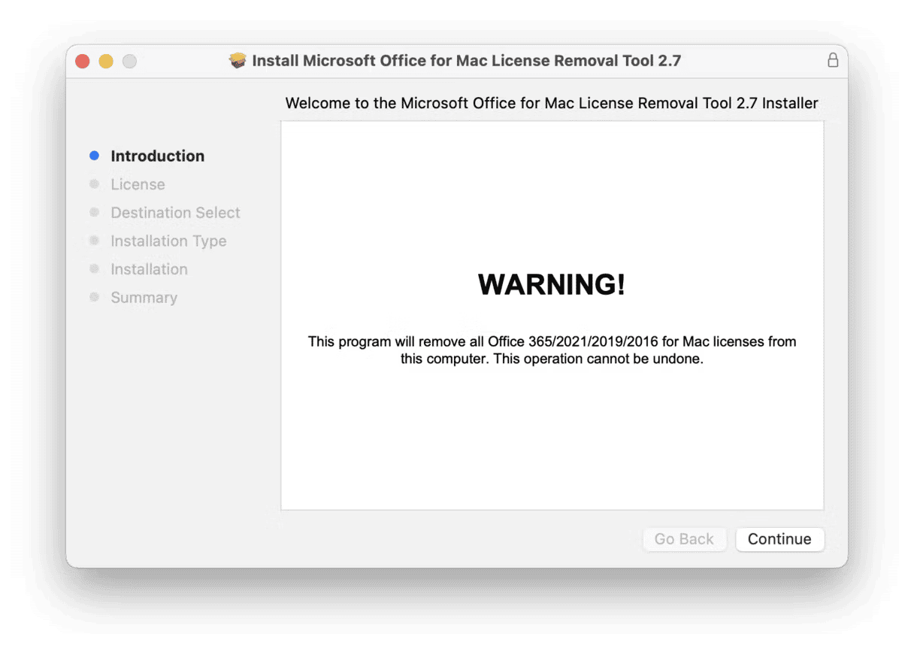This screenshot has height=655, width=914.
Task: Click the Continue button
Action: tap(779, 539)
